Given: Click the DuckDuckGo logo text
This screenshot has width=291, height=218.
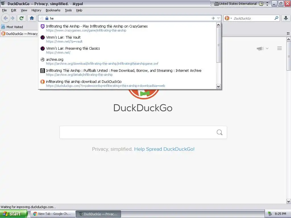Looking at the screenshot, I should 143,108.
